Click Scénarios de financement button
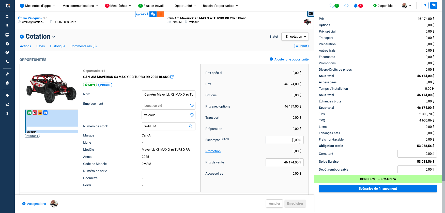The image size is (445, 213). (378, 188)
